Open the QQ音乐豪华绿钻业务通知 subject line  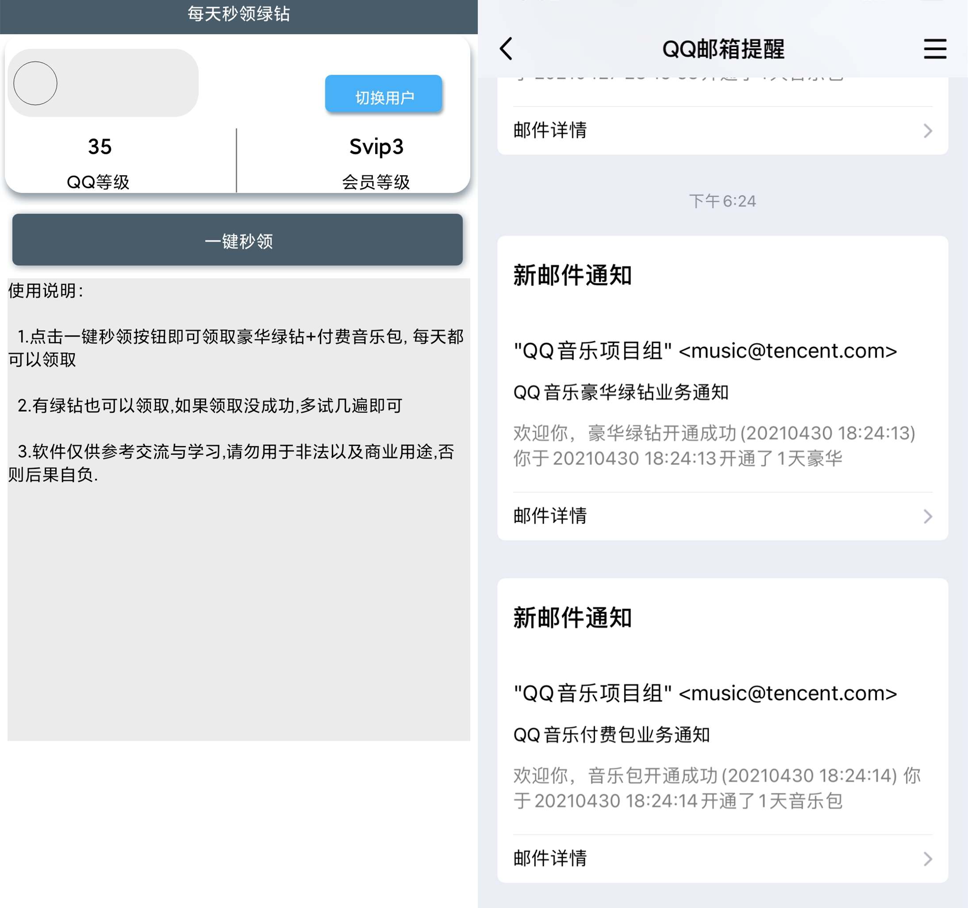pyautogui.click(x=621, y=392)
